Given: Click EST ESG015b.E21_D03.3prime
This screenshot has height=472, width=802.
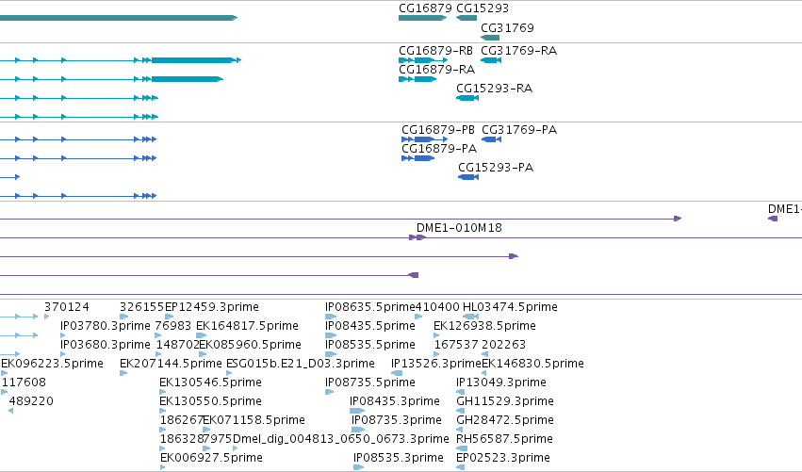Looking at the screenshot, I should [301, 364].
